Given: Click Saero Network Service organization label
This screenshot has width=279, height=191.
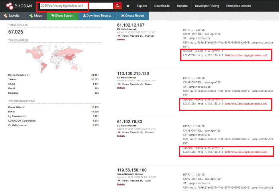Looking at the screenshot, I should 130,174.
